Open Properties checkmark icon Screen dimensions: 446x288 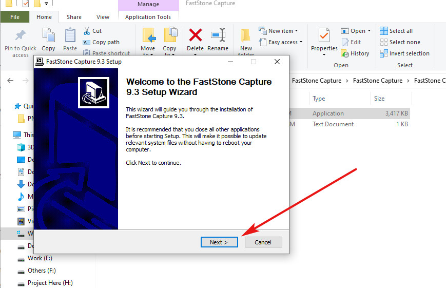[x=324, y=35]
